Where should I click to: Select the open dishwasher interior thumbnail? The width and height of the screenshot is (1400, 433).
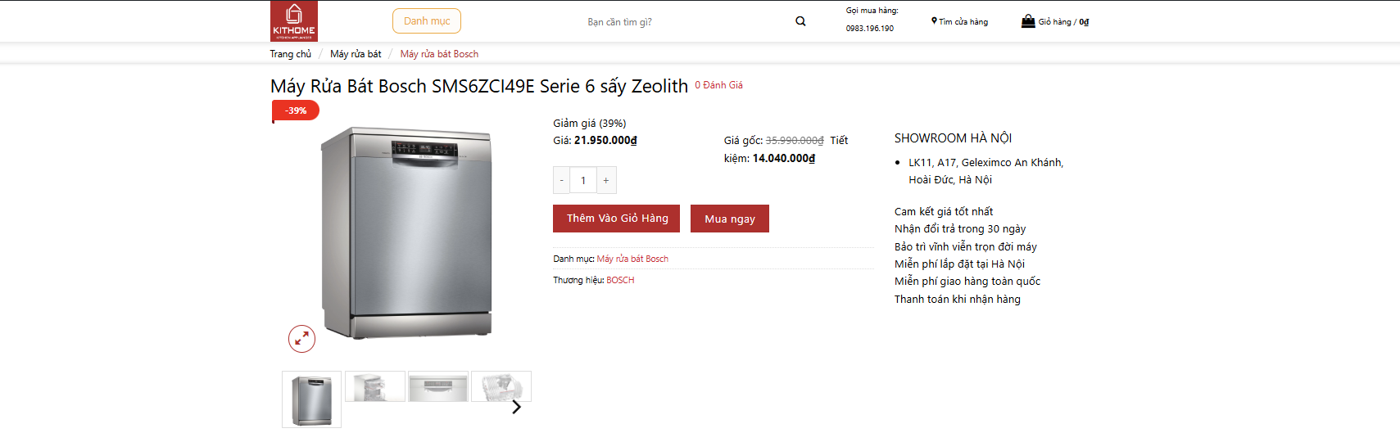coord(375,386)
